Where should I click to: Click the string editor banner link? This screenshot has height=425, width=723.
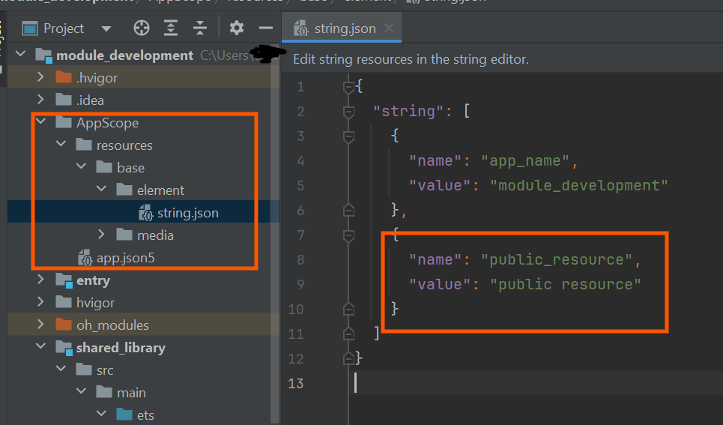point(411,59)
